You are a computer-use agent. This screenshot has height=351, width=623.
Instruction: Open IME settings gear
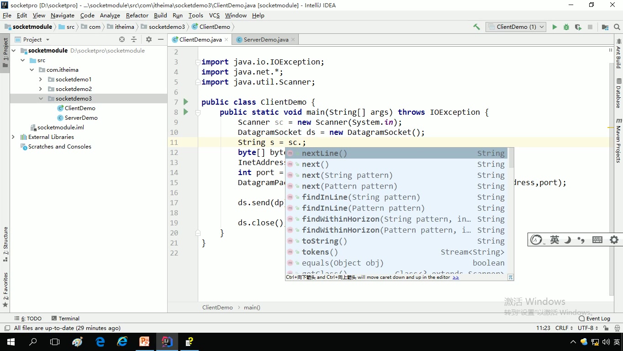pyautogui.click(x=614, y=239)
